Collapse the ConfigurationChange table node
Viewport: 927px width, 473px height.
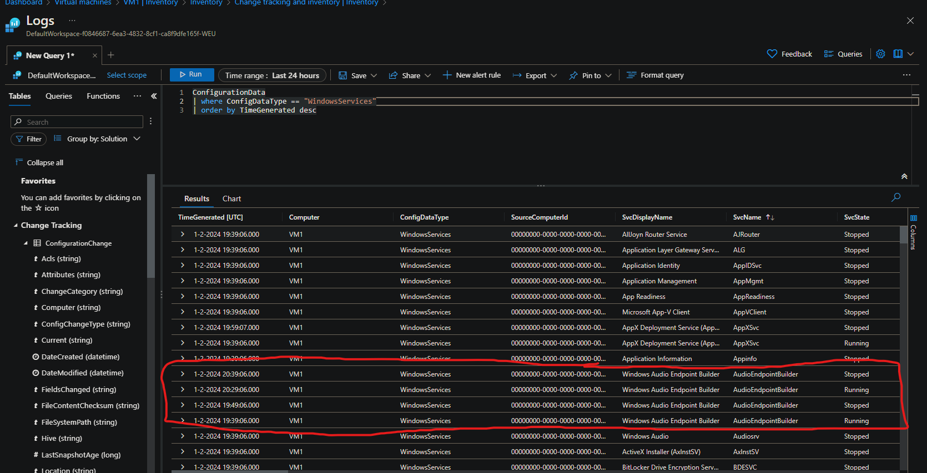[x=26, y=243]
